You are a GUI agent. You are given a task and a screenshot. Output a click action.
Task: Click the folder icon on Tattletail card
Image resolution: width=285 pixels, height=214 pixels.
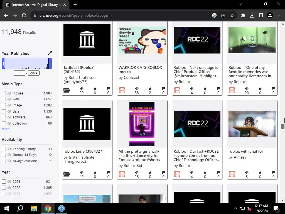(x=67, y=90)
